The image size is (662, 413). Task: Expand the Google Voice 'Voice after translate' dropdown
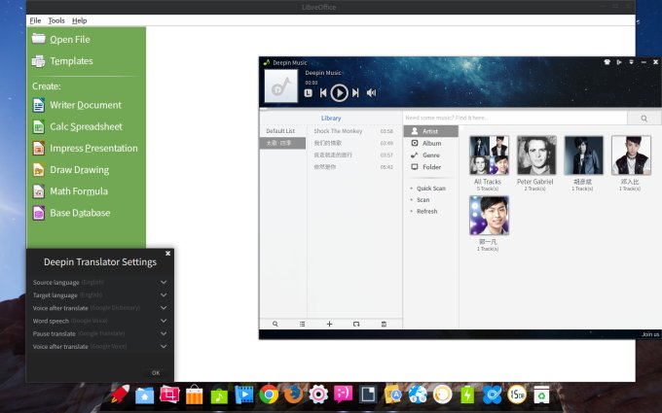pos(164,346)
